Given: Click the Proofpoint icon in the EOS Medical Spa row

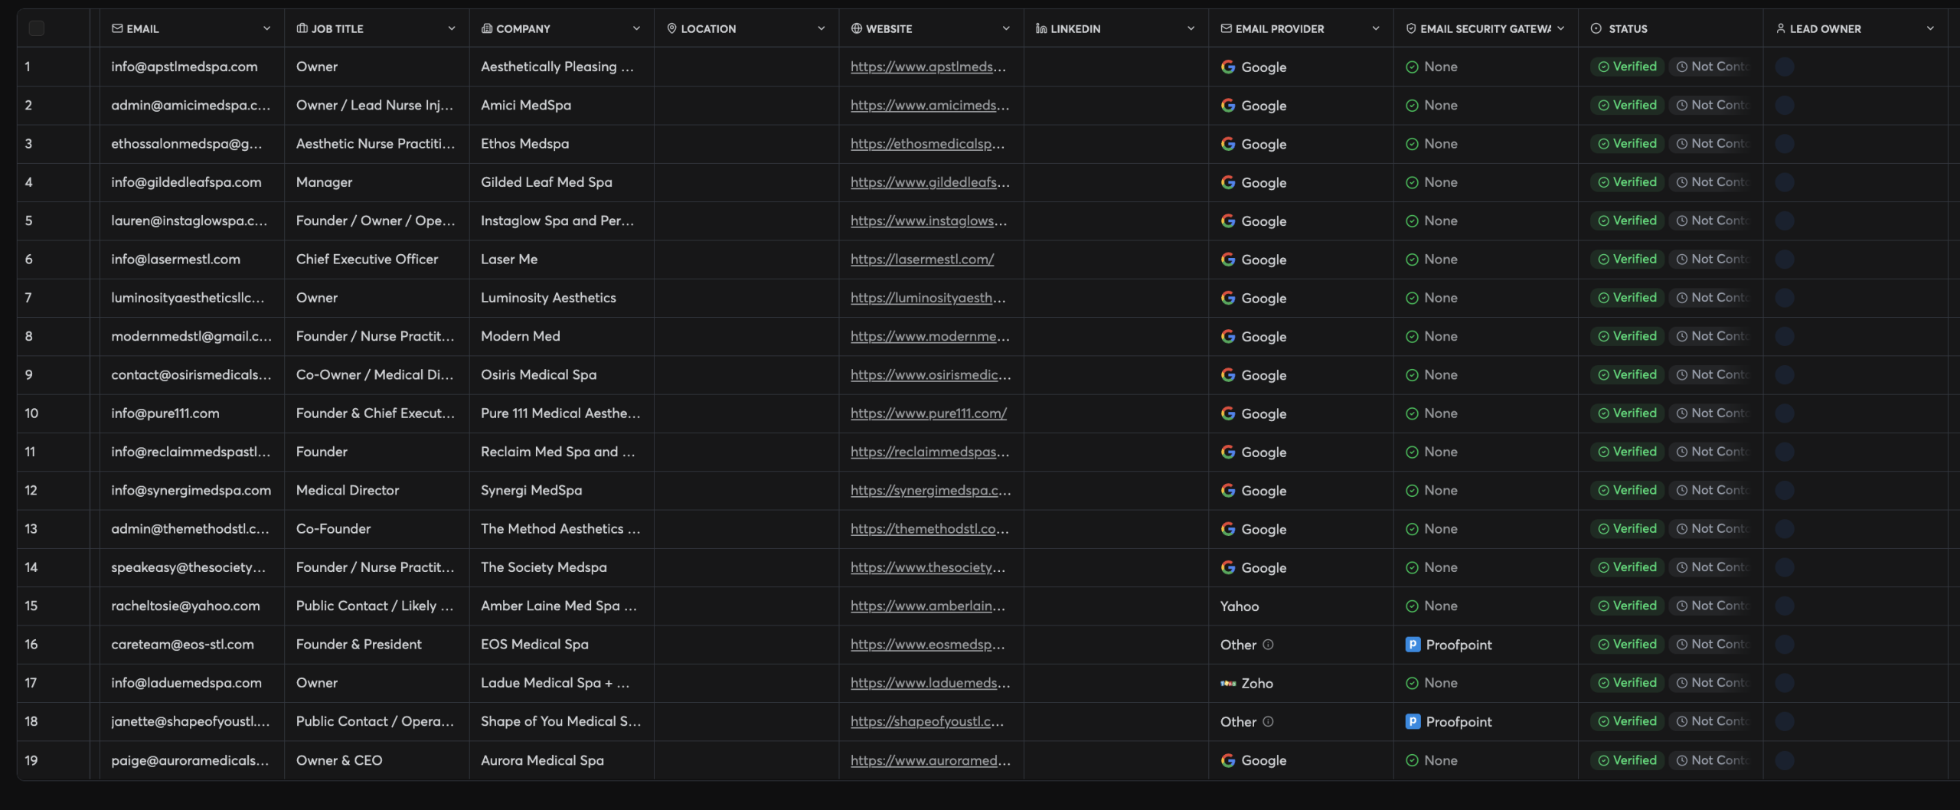Looking at the screenshot, I should [x=1413, y=645].
